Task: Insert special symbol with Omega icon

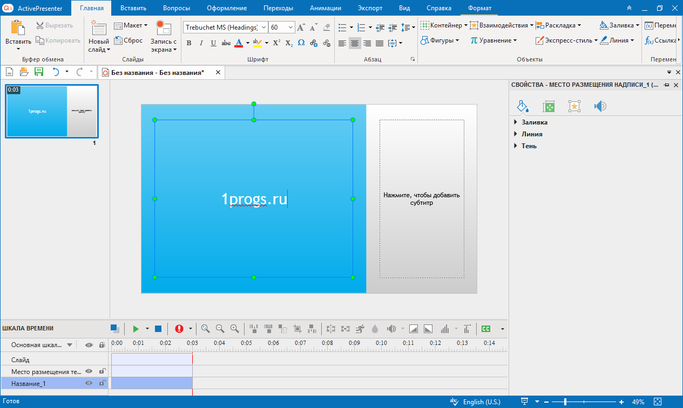Action: (x=301, y=43)
